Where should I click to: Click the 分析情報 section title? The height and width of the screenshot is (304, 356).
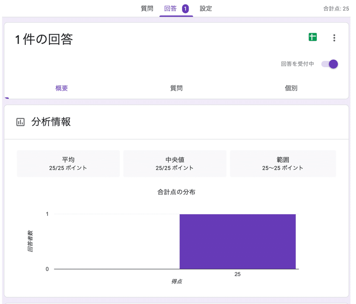pos(51,122)
